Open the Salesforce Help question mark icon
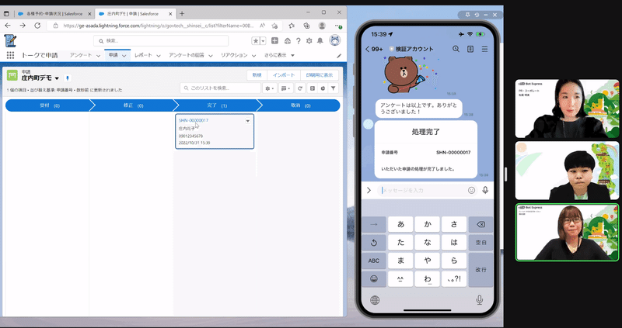 [299, 41]
